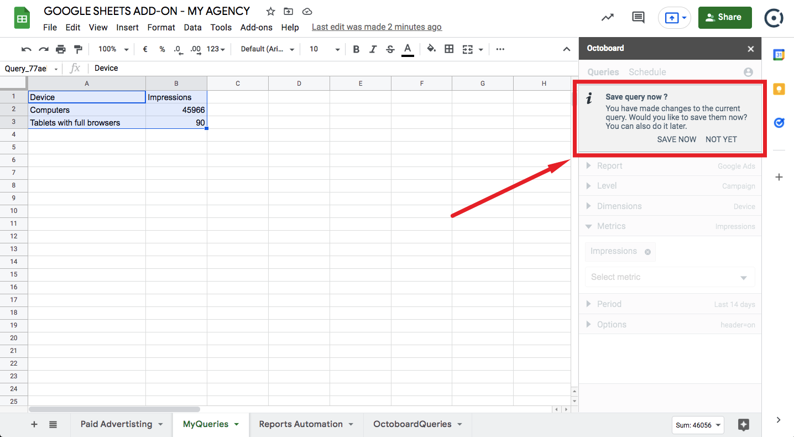
Task: Open the Add-ons menu
Action: (x=257, y=27)
